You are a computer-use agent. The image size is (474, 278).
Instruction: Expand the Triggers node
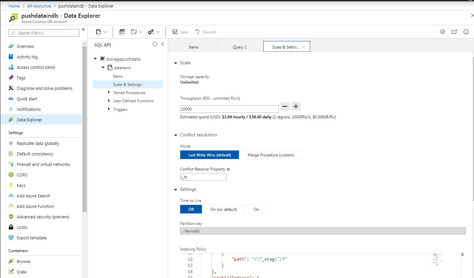click(109, 109)
